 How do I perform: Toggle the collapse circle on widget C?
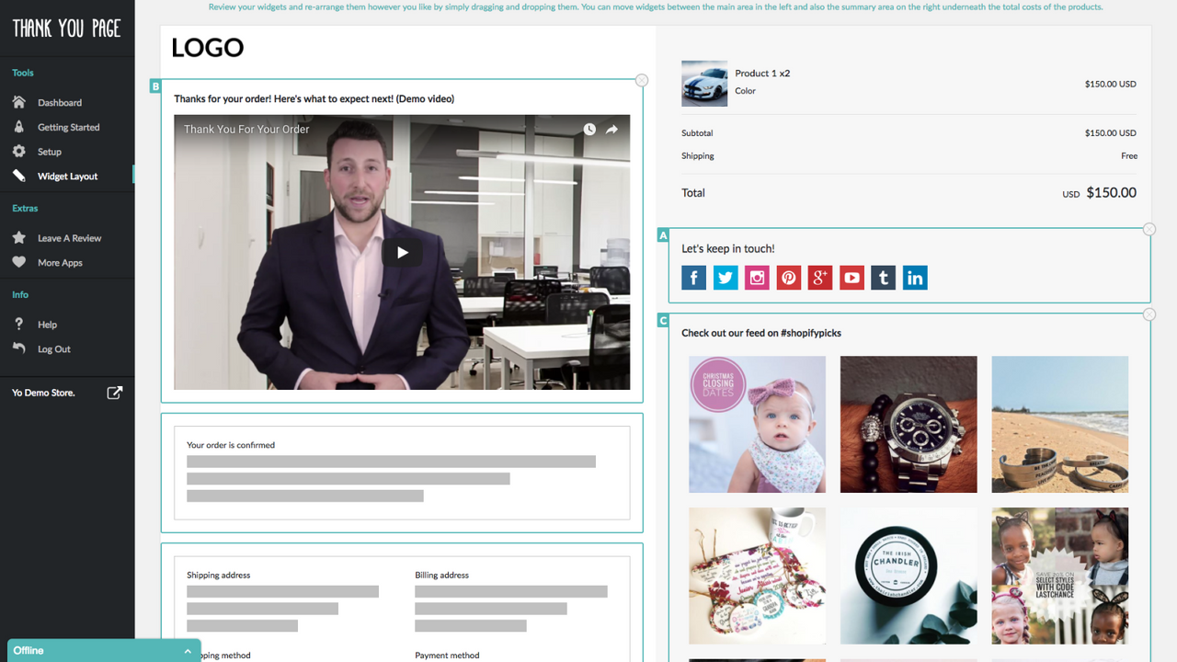pos(1149,314)
